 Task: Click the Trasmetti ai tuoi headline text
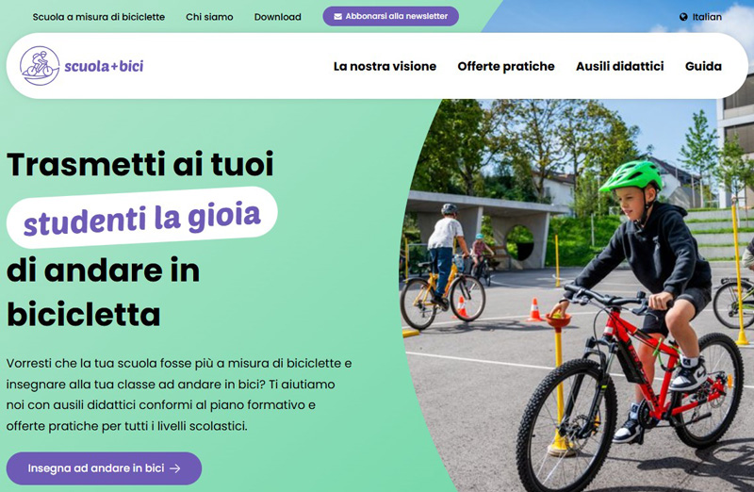[139, 165]
